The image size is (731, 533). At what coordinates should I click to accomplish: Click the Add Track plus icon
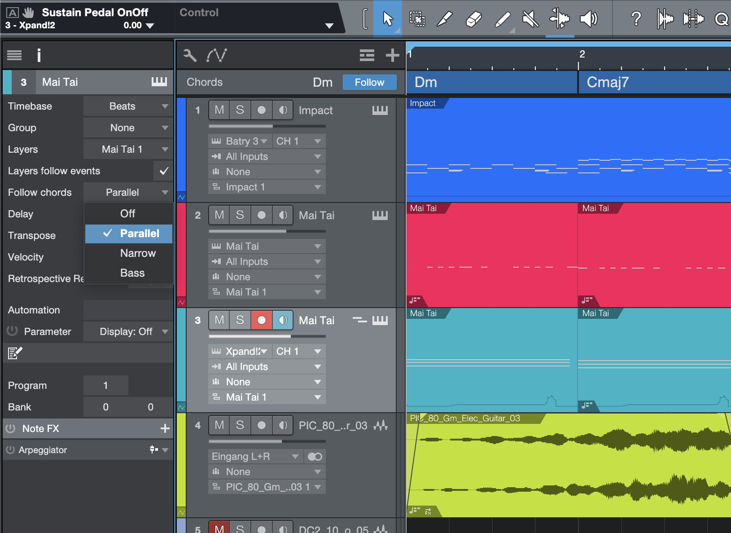[x=392, y=55]
